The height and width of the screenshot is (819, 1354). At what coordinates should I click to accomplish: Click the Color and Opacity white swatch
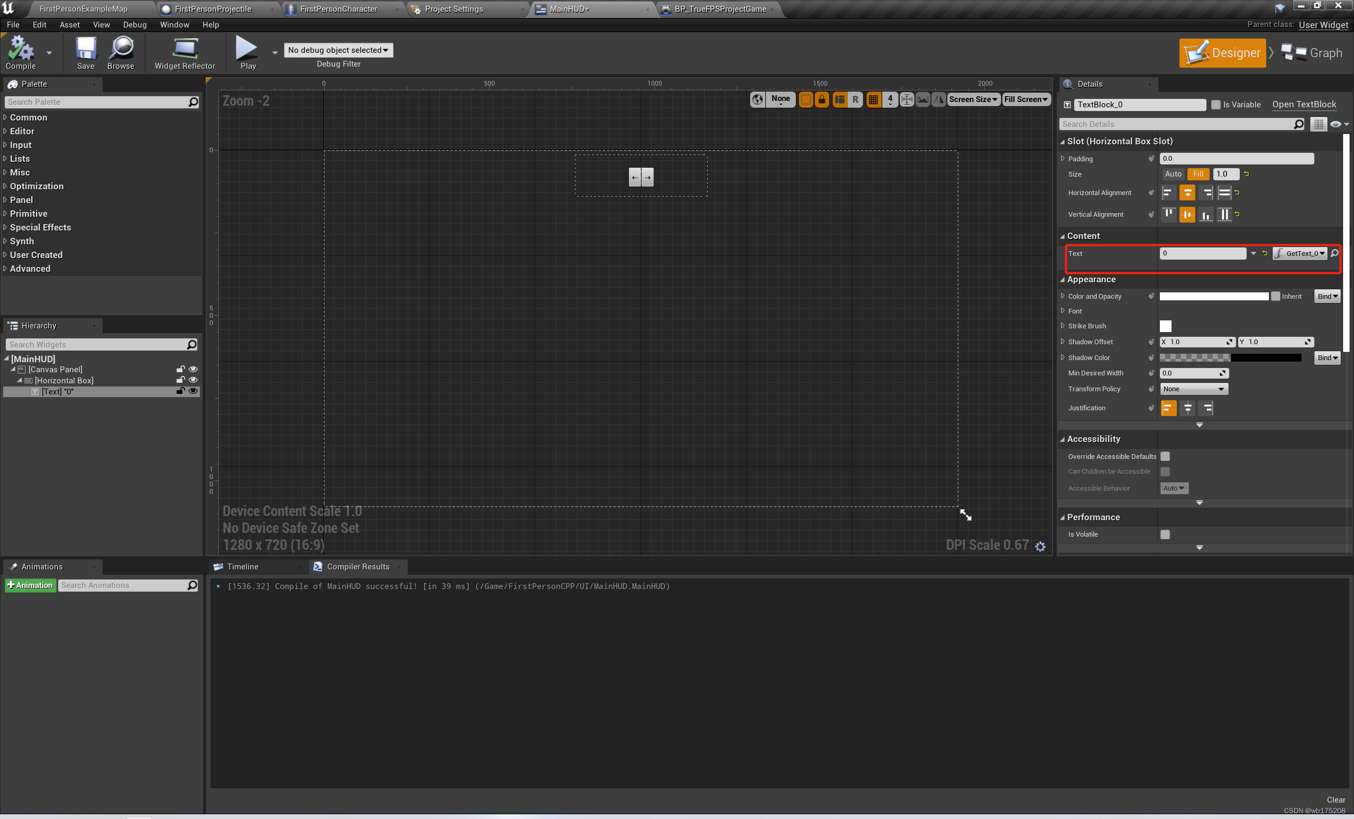[x=1213, y=296]
